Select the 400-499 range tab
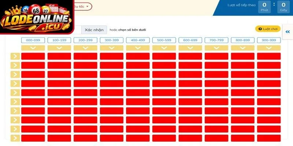This screenshot has height=146, width=293. [x=138, y=40]
